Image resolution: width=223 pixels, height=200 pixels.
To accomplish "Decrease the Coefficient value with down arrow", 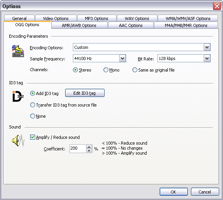I will 89,150.
